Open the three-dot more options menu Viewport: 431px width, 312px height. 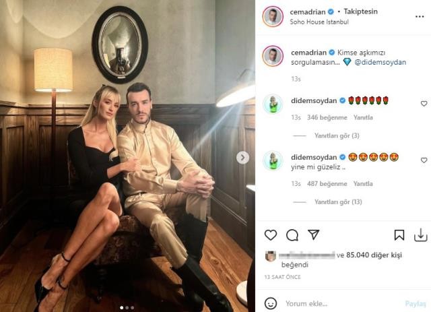coord(420,17)
